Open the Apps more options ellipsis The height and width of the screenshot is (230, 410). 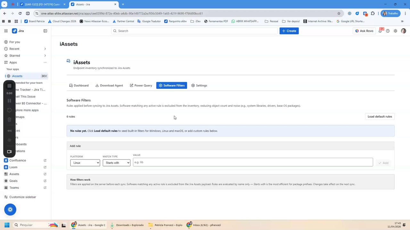point(45,62)
